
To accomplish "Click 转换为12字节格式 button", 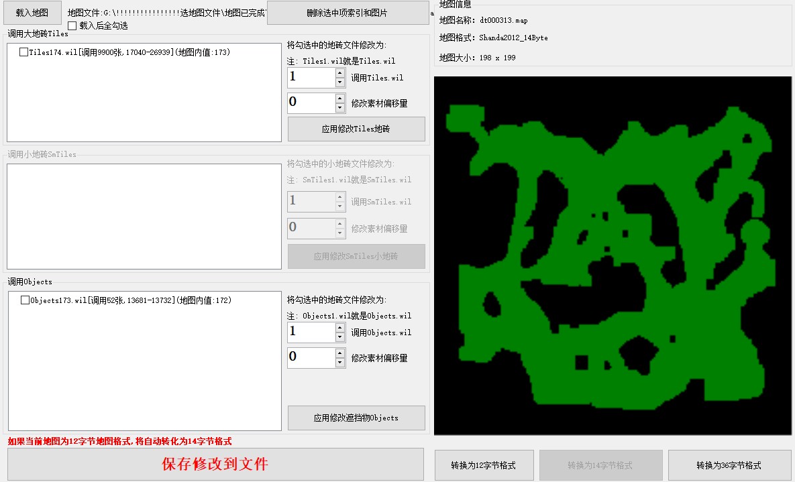I will coord(484,465).
